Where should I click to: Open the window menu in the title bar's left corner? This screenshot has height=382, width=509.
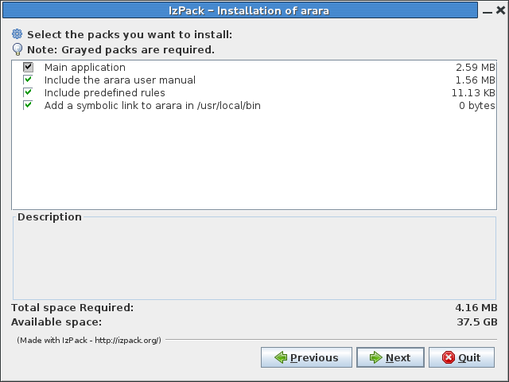click(x=10, y=10)
